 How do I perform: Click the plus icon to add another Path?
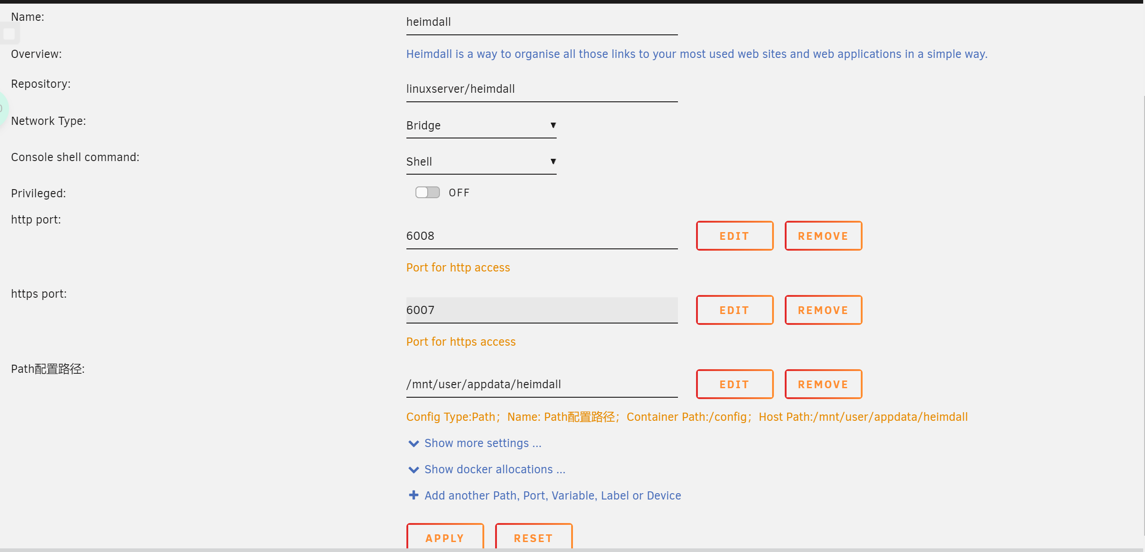[413, 495]
